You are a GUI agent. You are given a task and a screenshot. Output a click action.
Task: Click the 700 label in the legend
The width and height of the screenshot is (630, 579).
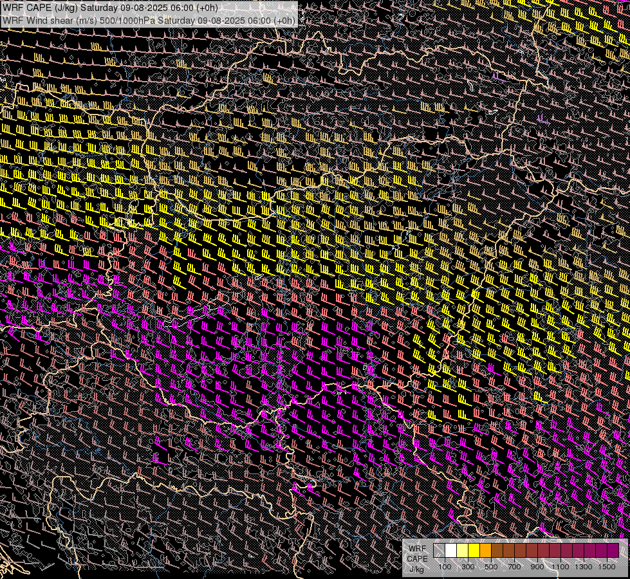click(514, 567)
